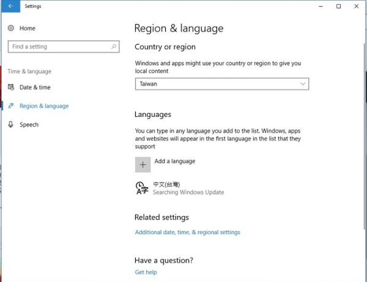This screenshot has height=282, width=367.
Task: Click the plus icon to add a language
Action: [x=143, y=165]
